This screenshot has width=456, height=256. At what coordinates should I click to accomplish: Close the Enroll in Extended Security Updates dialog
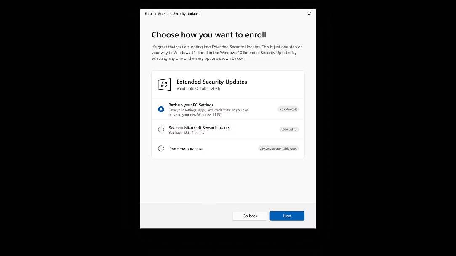(x=309, y=13)
